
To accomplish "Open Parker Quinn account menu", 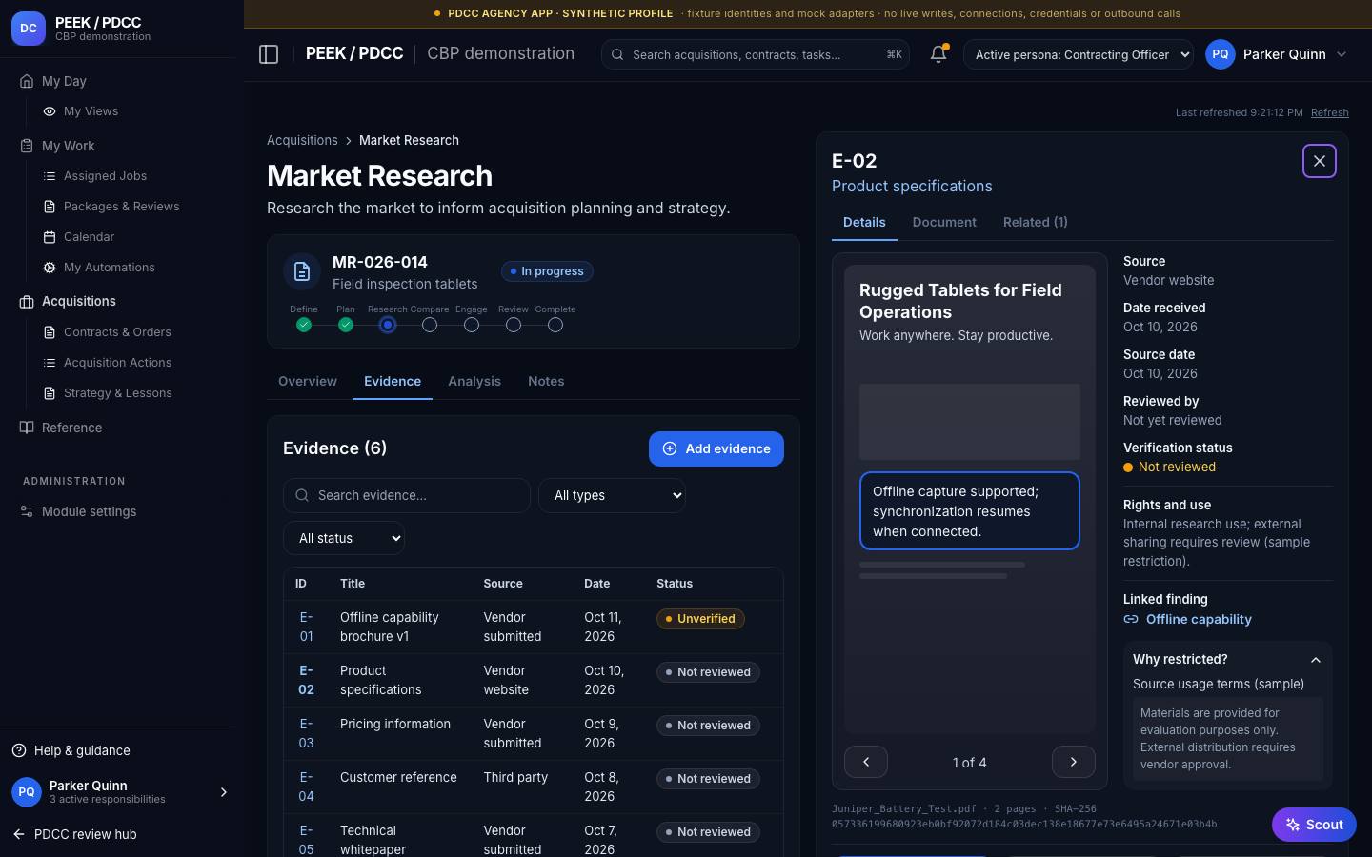I will pyautogui.click(x=1278, y=54).
